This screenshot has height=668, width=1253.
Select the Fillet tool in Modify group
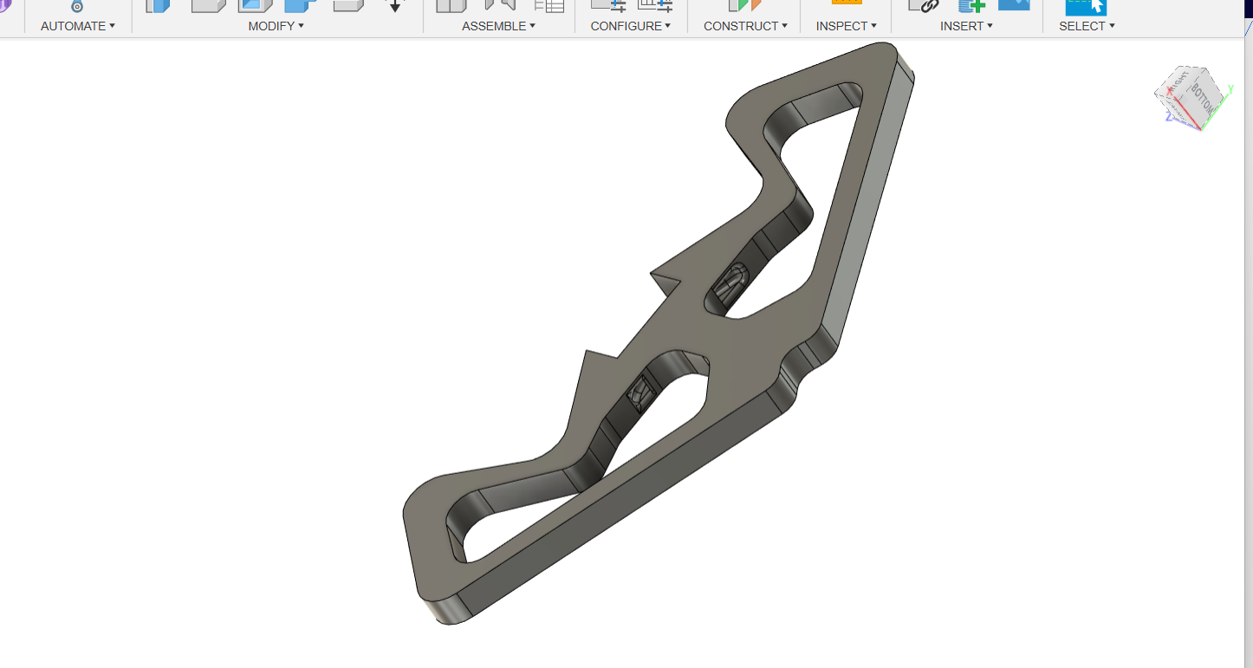(x=208, y=5)
